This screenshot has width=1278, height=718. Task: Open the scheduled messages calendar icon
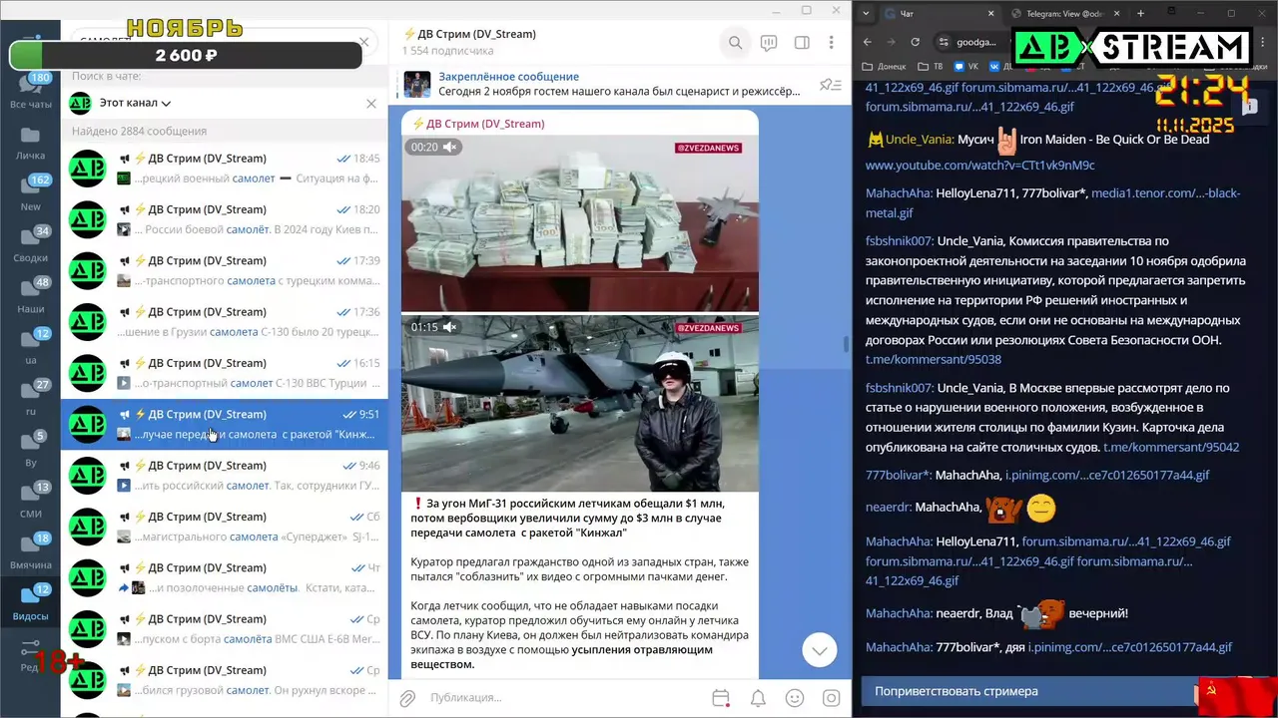tap(721, 698)
